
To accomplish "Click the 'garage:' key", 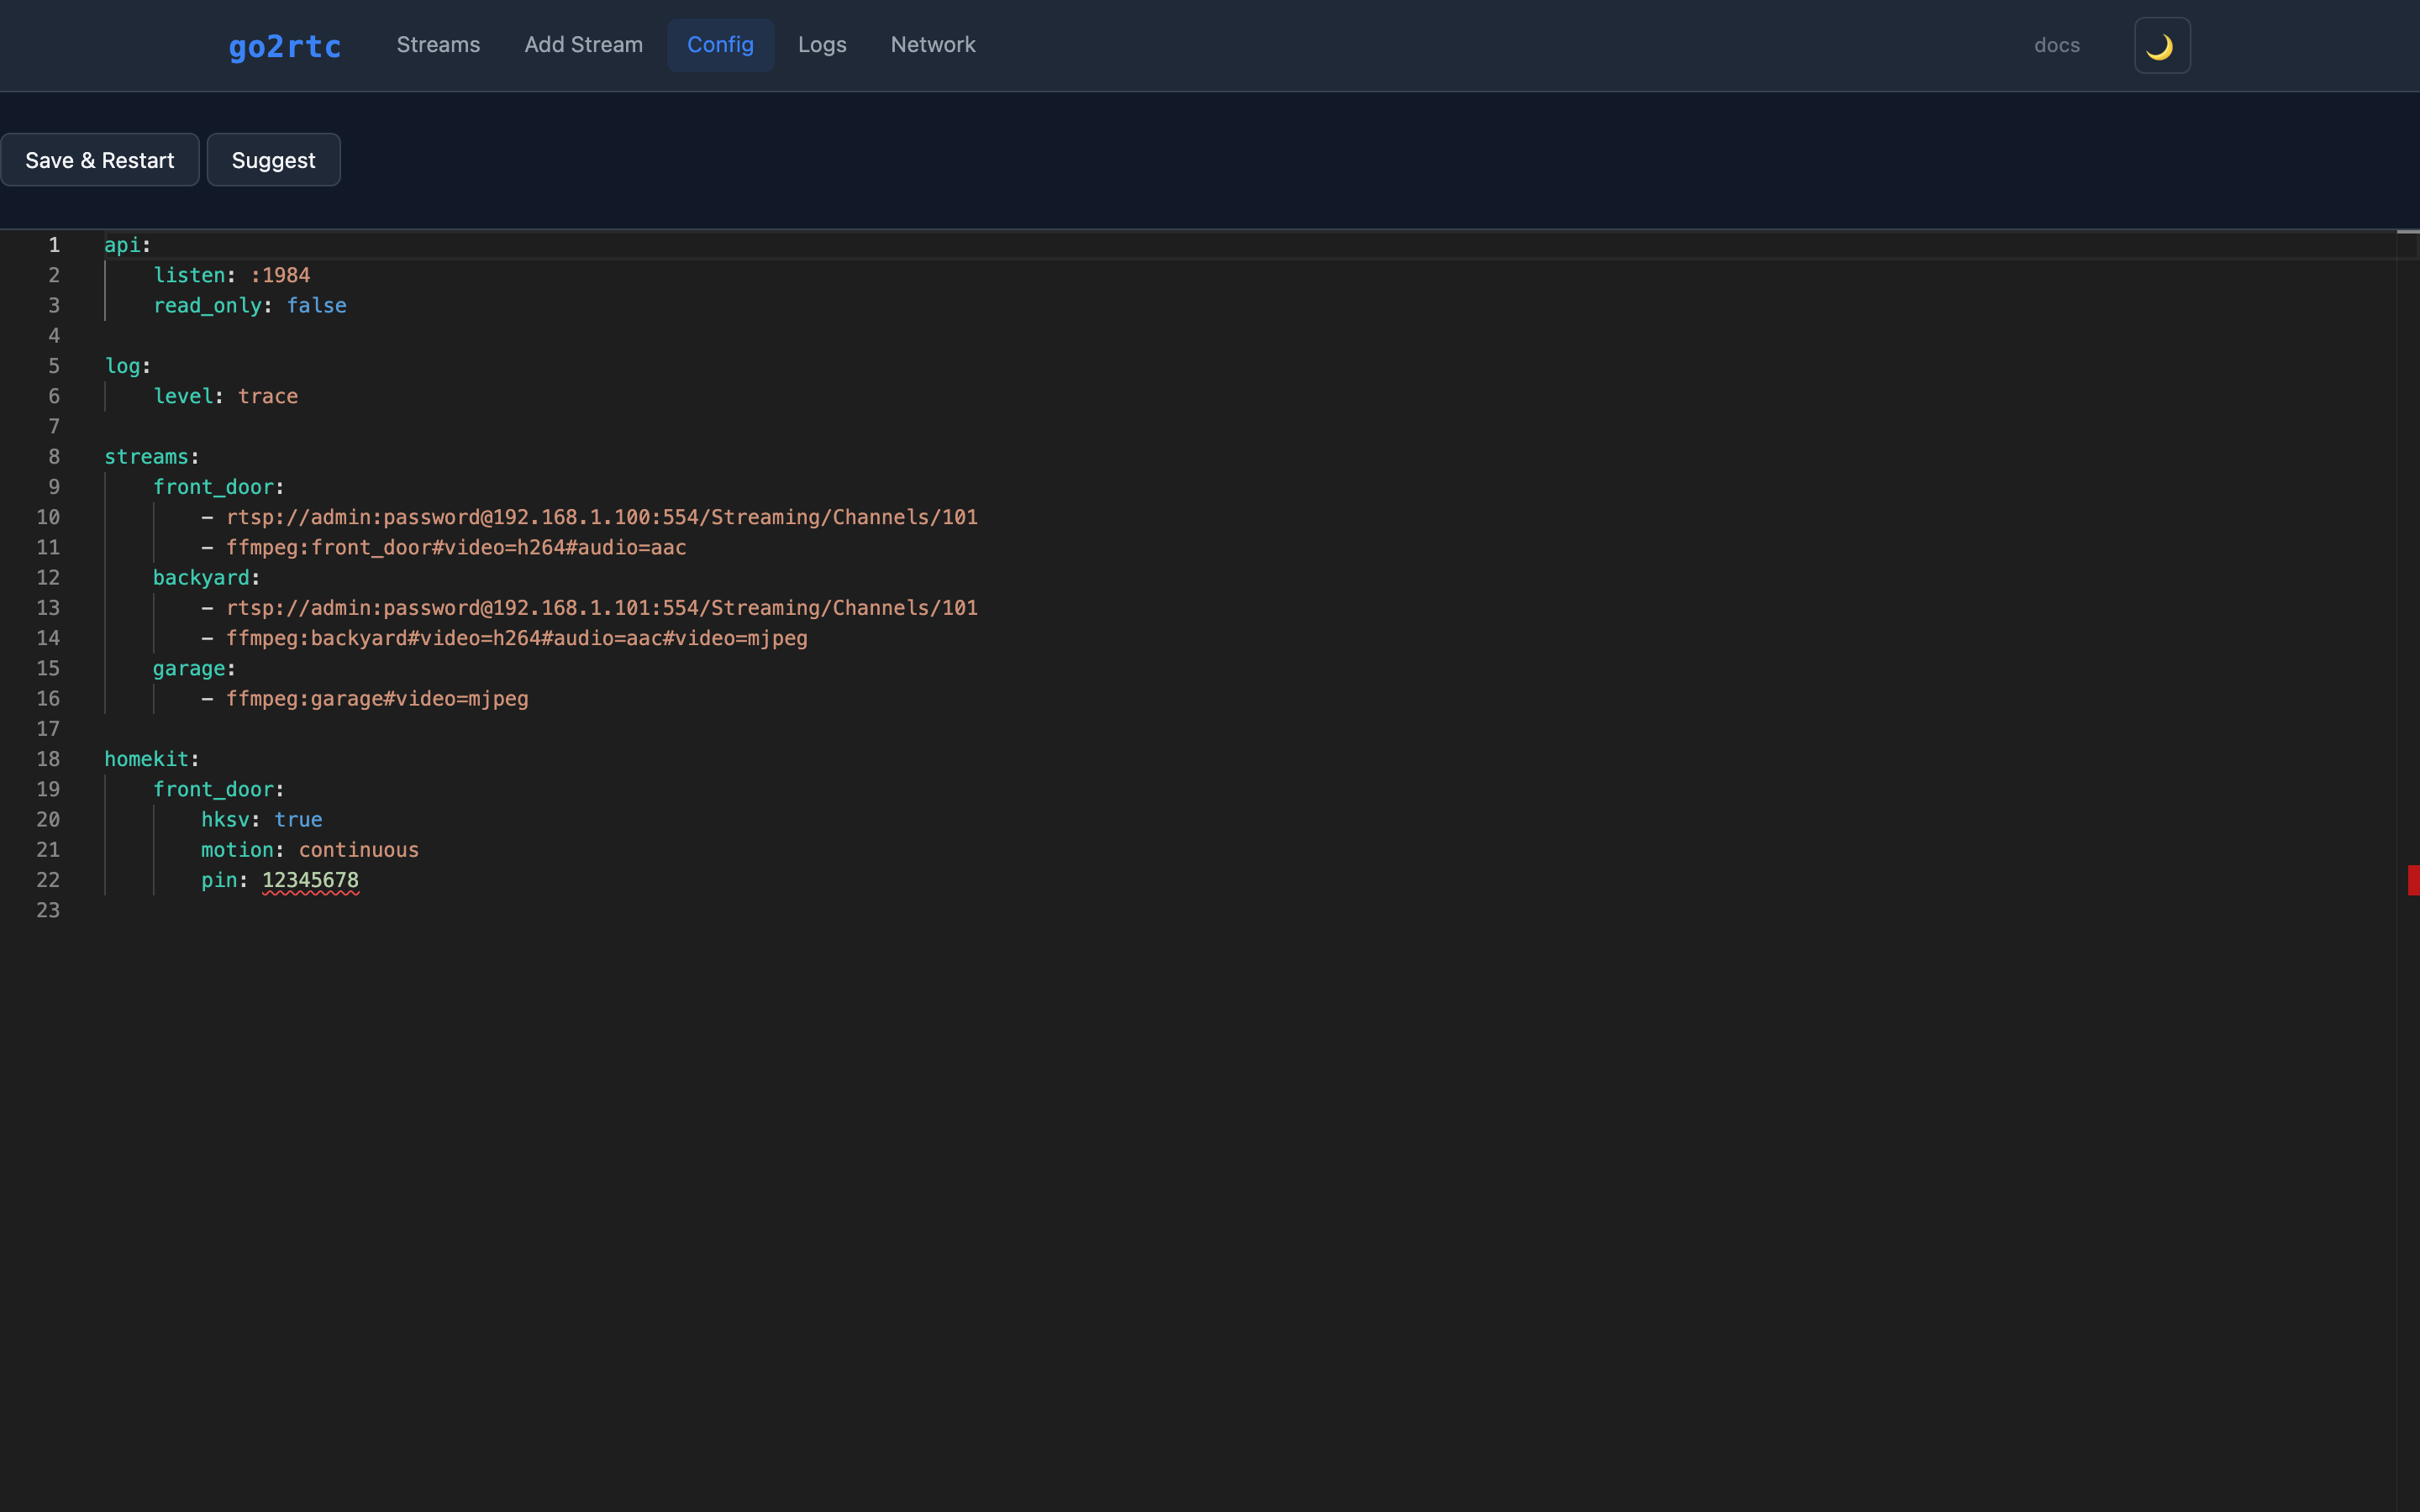I will 194,669.
